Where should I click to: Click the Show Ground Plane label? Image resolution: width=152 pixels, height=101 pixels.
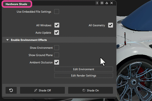41,55
